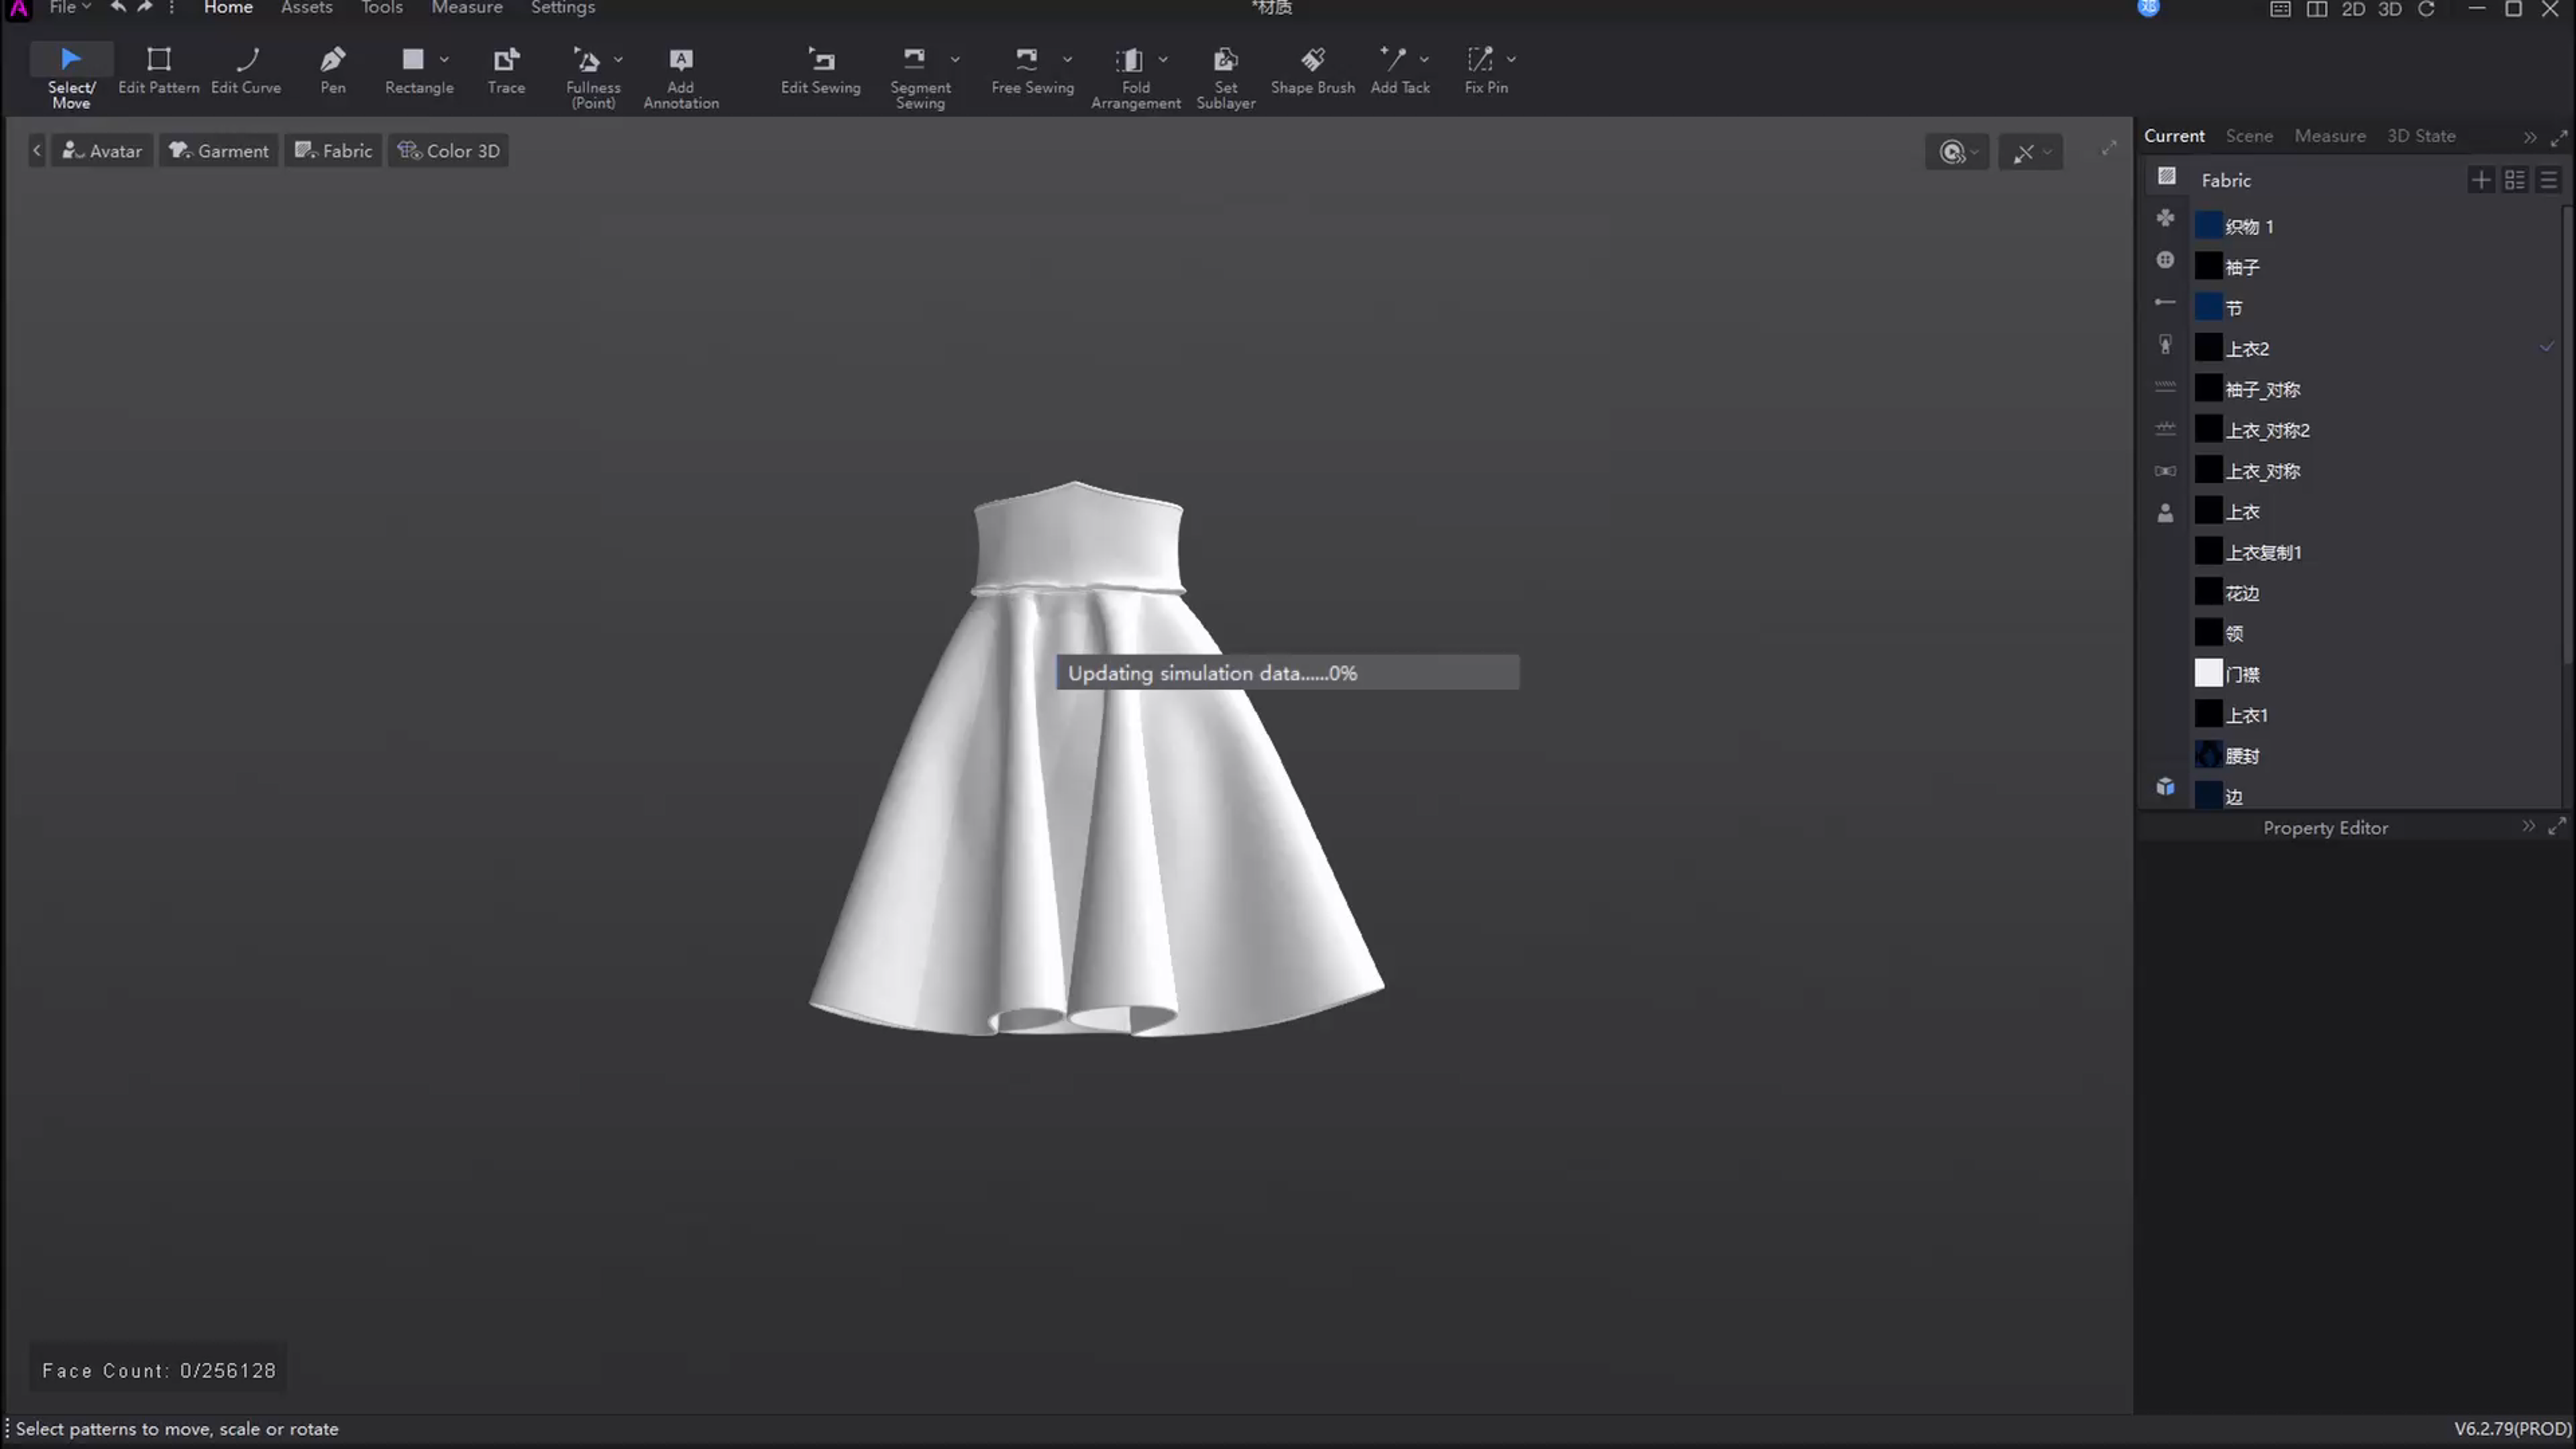Open the simulation play dropdown arrow
Screen dimensions: 2576x1449
[1975, 152]
